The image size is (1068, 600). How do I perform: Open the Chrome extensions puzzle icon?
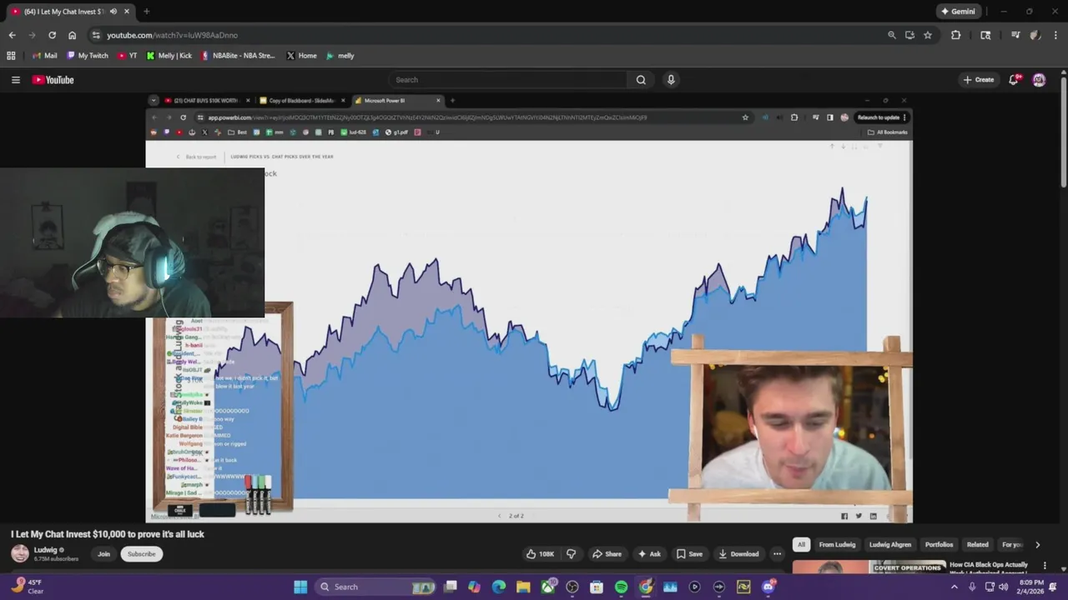[x=956, y=35]
